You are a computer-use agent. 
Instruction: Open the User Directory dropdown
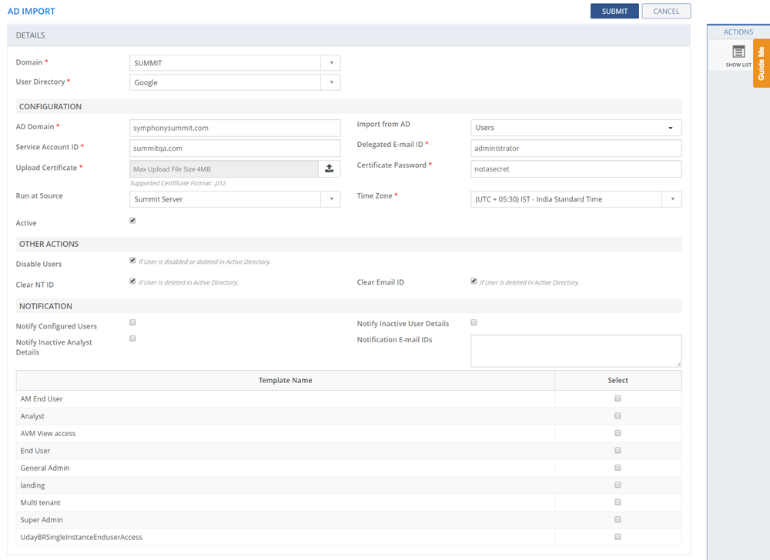tap(330, 82)
